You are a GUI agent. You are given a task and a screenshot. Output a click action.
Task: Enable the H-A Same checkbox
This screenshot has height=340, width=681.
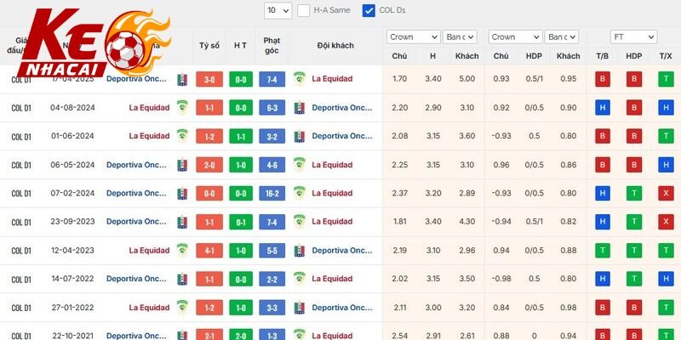(x=304, y=11)
